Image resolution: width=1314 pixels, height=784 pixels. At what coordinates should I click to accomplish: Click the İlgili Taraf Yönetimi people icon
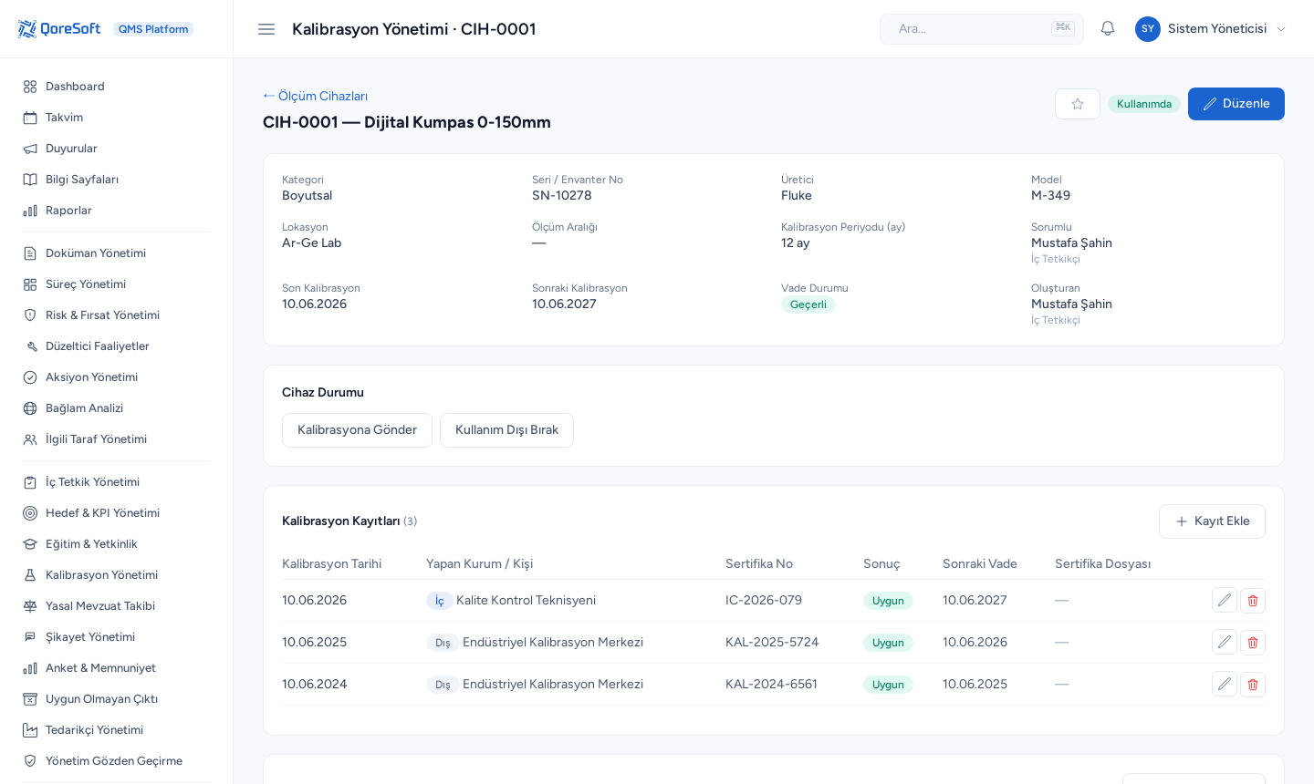[30, 439]
